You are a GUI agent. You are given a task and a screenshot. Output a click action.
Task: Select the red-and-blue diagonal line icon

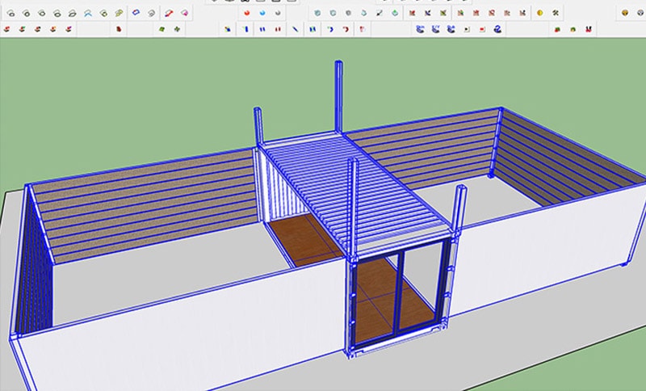pyautogui.click(x=169, y=13)
